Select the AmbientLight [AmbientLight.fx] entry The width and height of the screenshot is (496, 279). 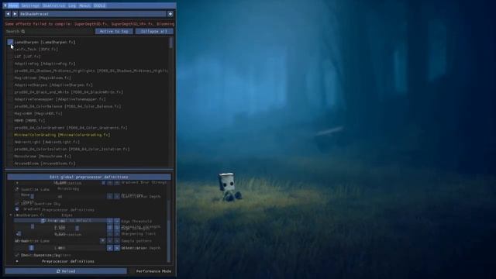[x=47, y=142]
